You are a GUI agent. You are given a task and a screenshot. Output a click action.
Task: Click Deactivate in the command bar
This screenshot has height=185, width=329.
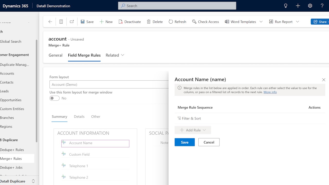tap(130, 22)
